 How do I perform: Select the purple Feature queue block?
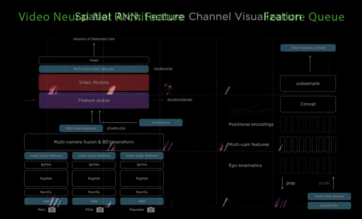point(94,101)
